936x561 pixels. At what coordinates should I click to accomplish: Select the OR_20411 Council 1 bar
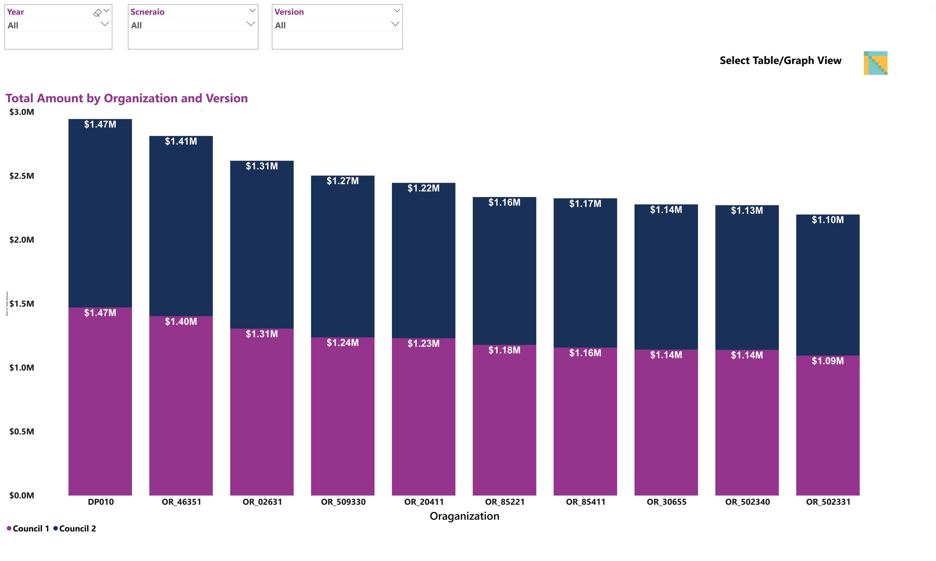[x=423, y=417]
